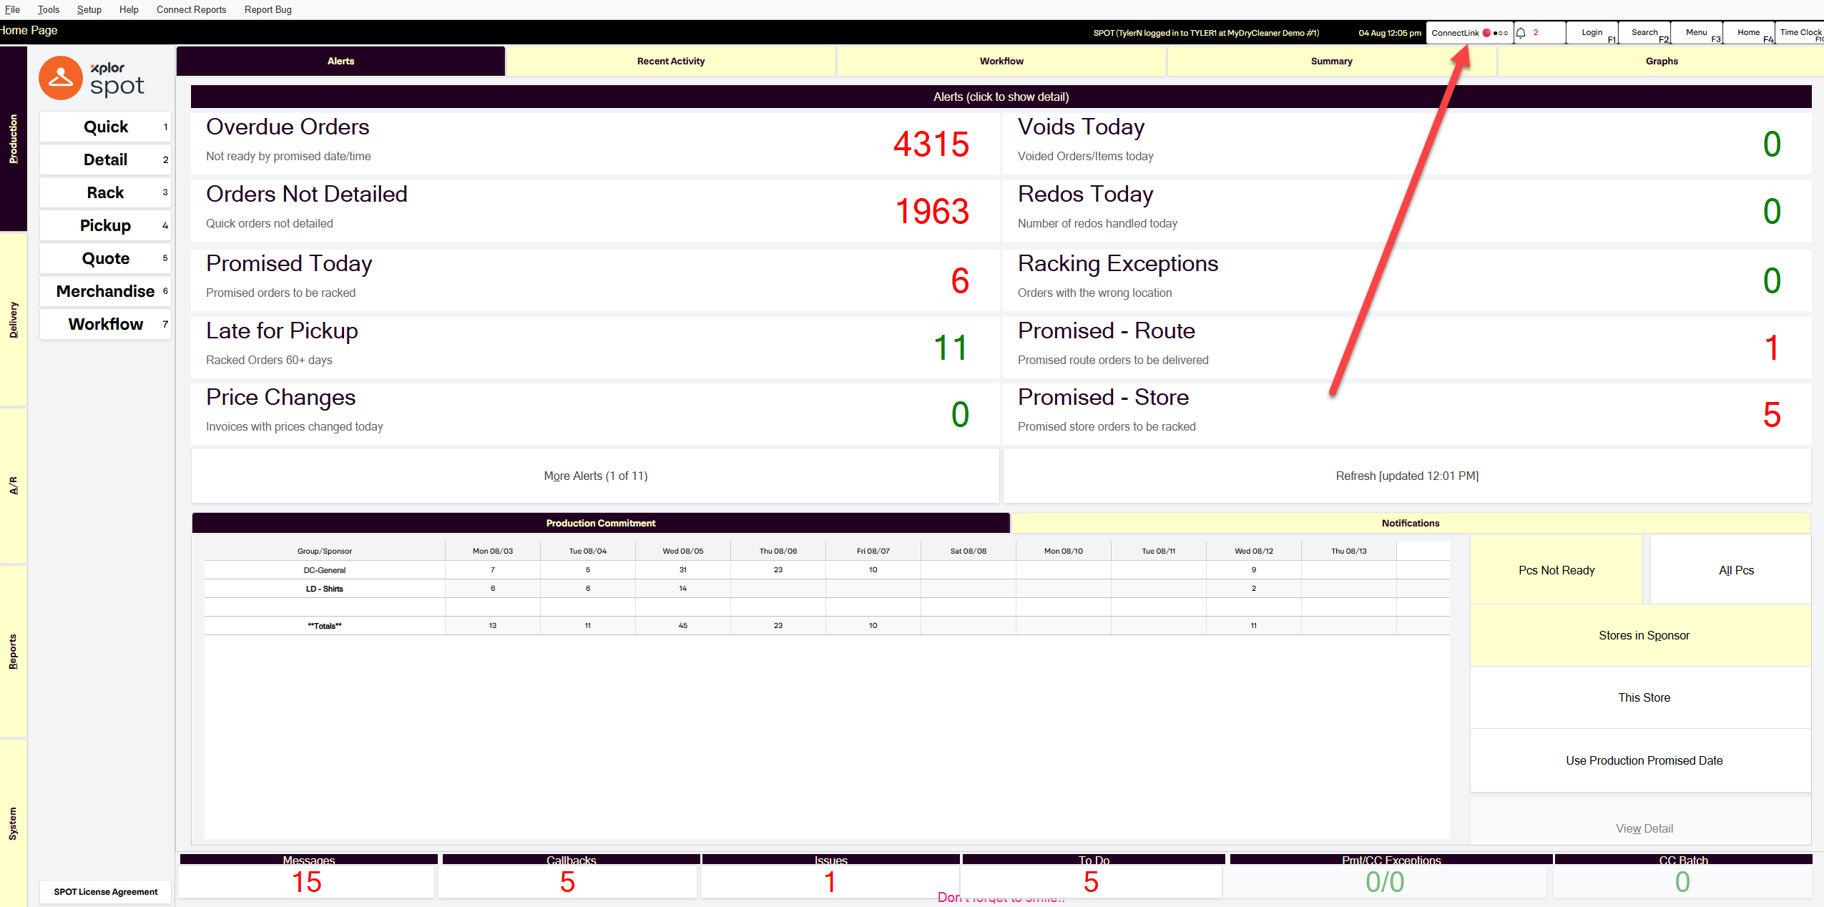Refresh the alerts list
Screen dimensions: 1824x907
pos(1407,476)
